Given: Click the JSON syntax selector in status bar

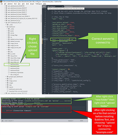Looking at the screenshot, I should pyautogui.click(x=82, y=121).
